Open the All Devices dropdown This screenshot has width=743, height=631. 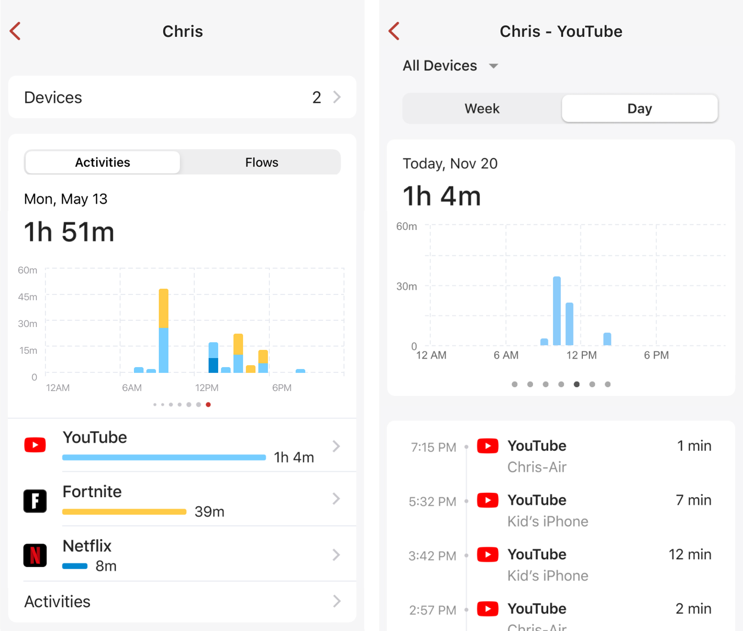click(450, 65)
